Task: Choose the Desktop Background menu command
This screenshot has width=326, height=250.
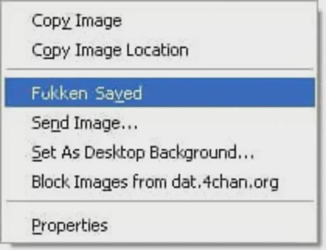Action: point(160,153)
